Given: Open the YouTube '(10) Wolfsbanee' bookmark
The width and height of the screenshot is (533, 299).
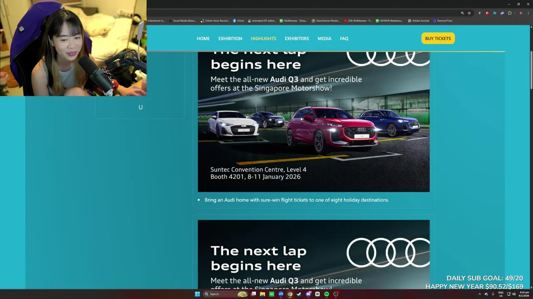Looking at the screenshot, I should point(358,20).
